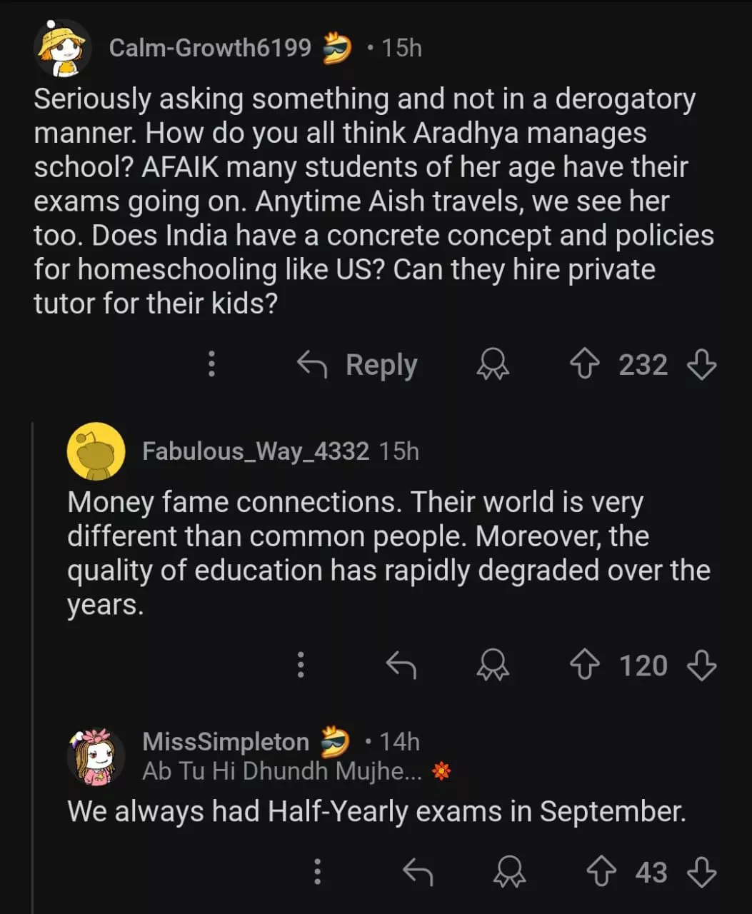Upvote Calm-Growth6199's comment
This screenshot has height=914, width=752.
point(584,366)
